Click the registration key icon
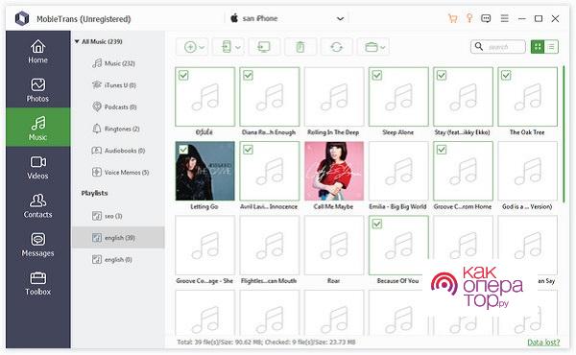The height and width of the screenshot is (355, 576). click(x=469, y=18)
